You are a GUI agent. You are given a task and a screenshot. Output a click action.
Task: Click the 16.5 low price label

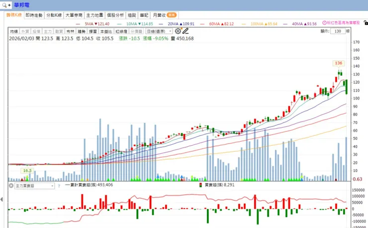coord(27,171)
